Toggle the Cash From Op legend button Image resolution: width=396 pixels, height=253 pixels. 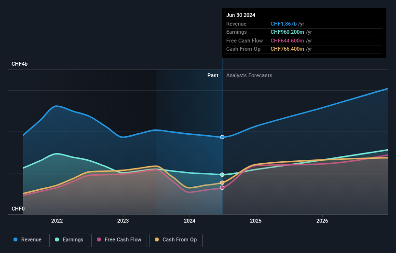point(176,240)
